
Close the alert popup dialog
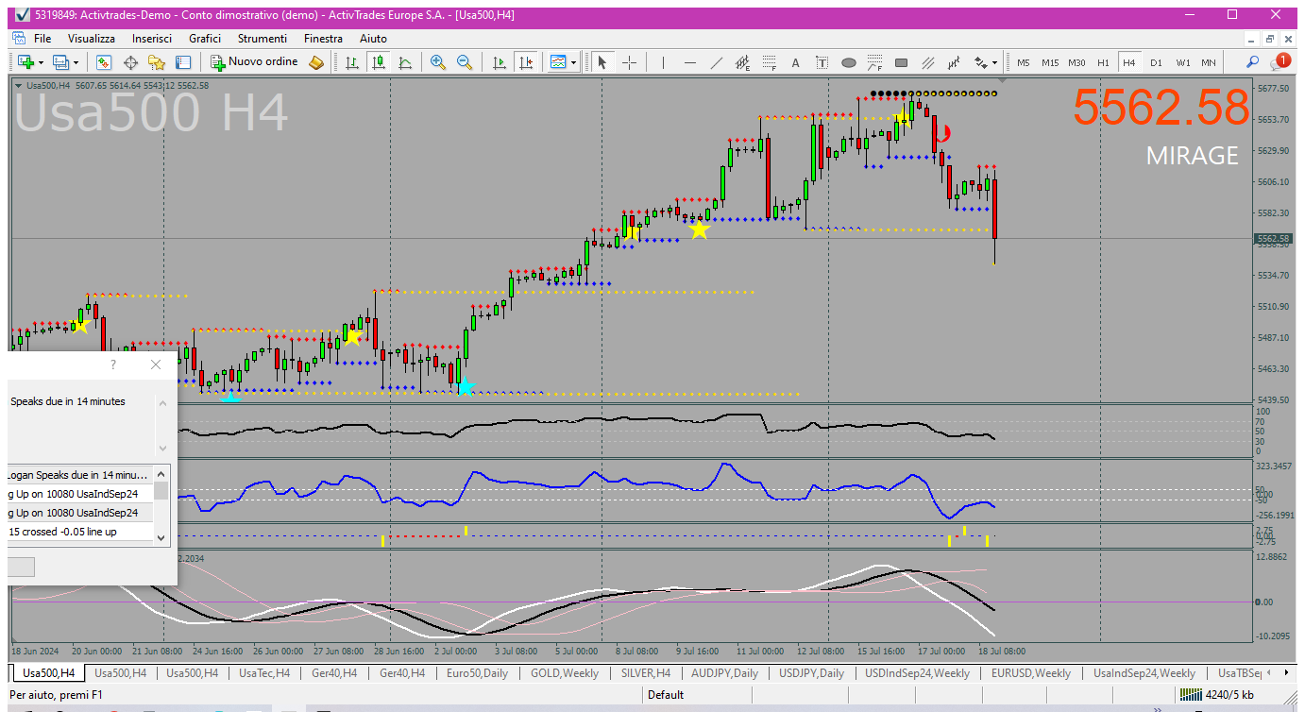point(156,364)
